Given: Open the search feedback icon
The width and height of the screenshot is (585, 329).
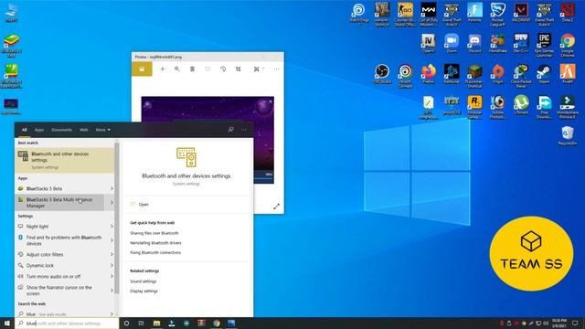Looking at the screenshot, I should pyautogui.click(x=231, y=130).
